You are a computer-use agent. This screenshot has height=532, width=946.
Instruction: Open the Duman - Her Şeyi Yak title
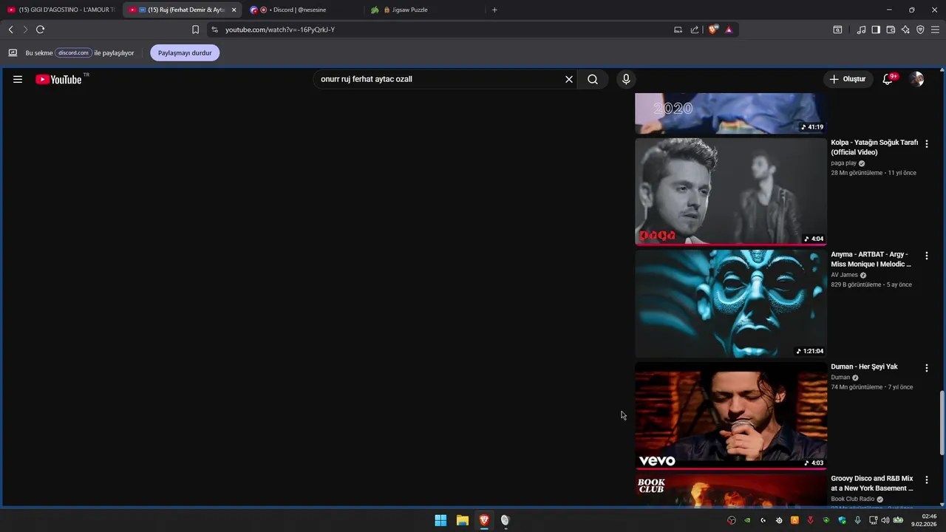tap(864, 366)
